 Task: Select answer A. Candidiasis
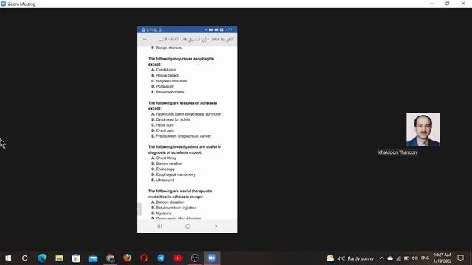164,70
